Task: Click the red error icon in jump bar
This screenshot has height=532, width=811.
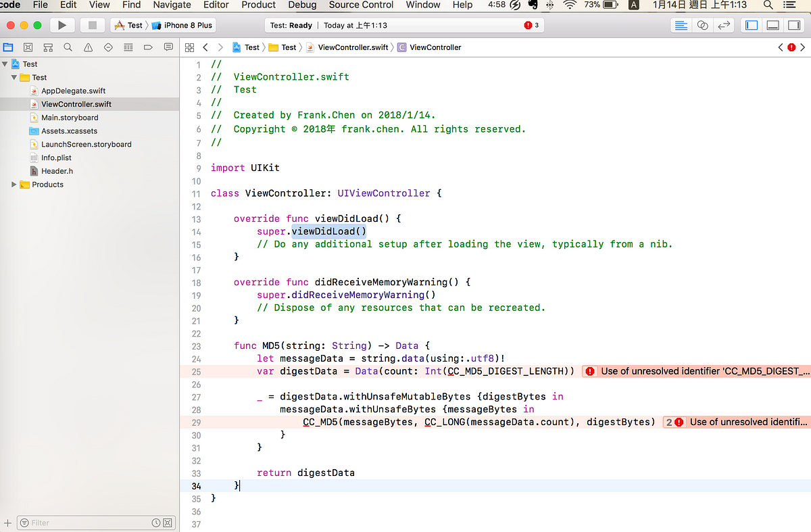Action: tap(791, 47)
